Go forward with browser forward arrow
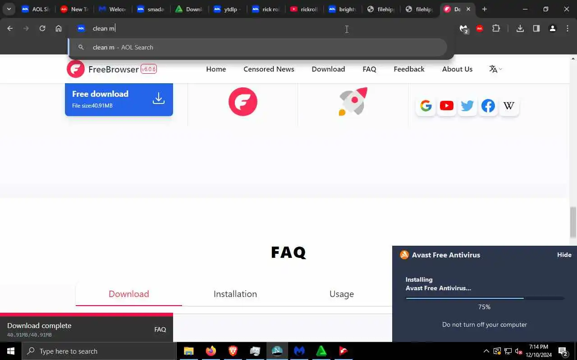 tap(26, 28)
